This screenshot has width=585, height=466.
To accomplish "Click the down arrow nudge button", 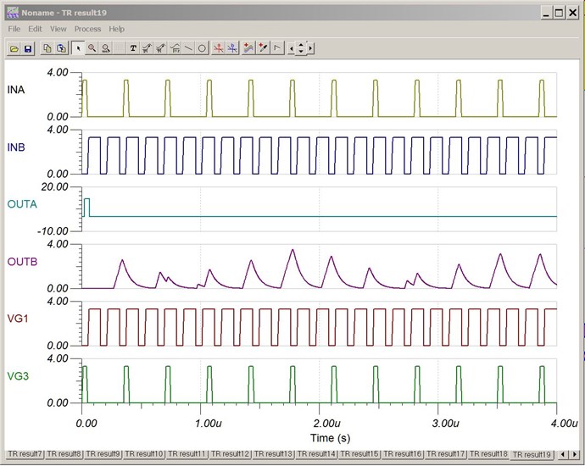I will pyautogui.click(x=301, y=53).
